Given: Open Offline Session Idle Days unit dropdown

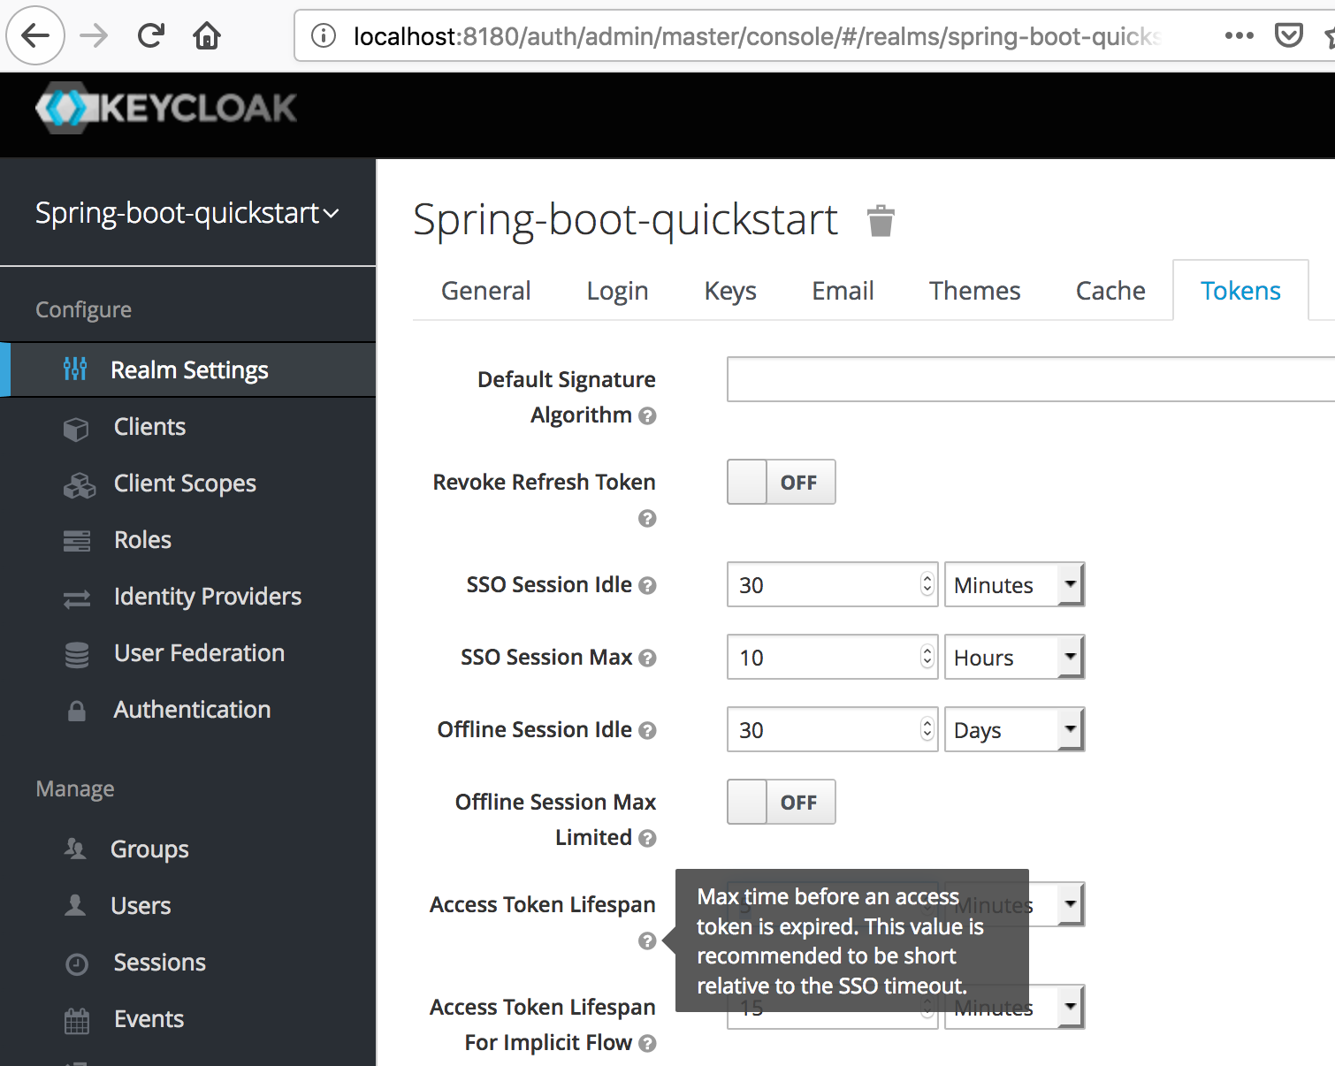Looking at the screenshot, I should point(1014,729).
